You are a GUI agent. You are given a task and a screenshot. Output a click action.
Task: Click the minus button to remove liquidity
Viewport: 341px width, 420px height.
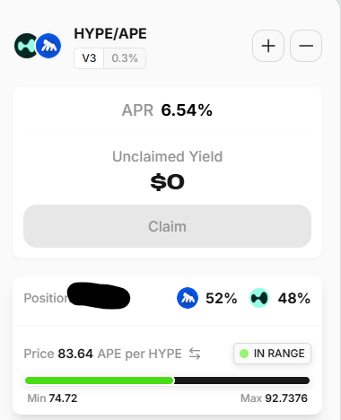point(306,46)
